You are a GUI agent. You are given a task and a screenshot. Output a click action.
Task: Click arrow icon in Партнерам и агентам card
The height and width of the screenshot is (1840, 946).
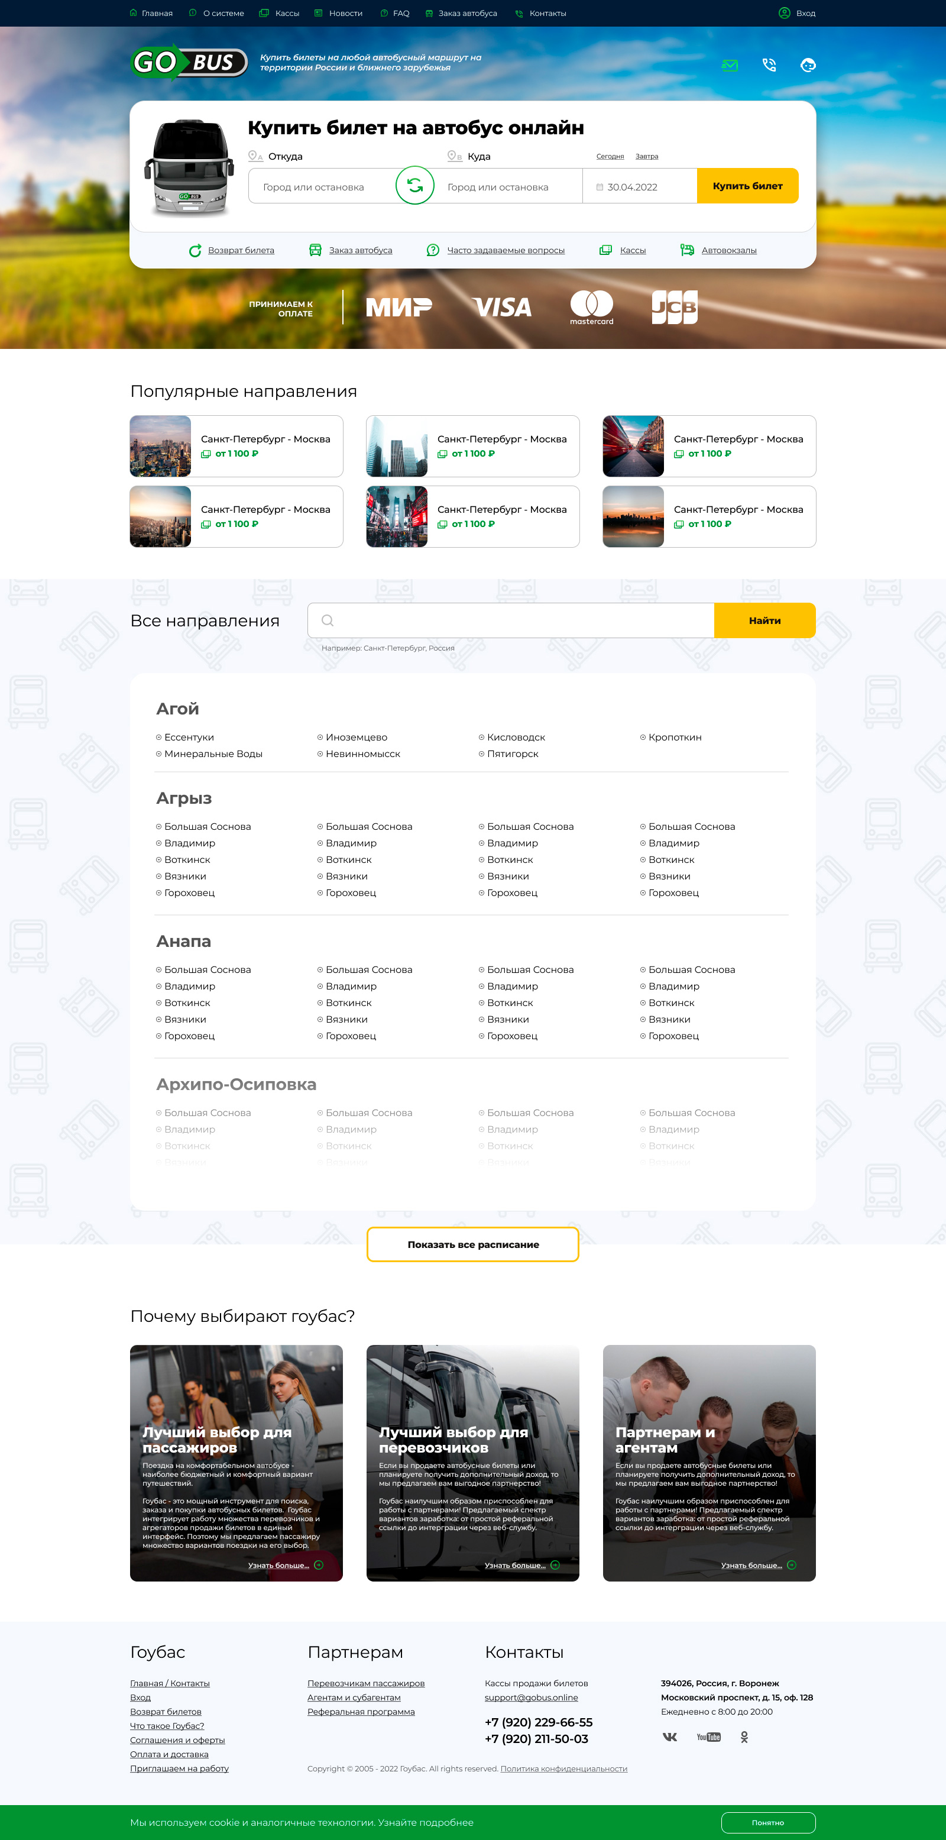(x=791, y=1565)
